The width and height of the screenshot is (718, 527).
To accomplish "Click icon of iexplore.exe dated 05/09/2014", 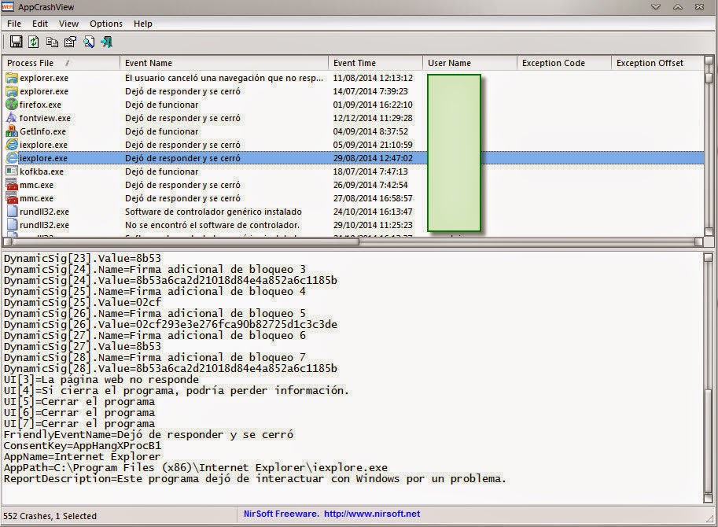I will pos(12,144).
